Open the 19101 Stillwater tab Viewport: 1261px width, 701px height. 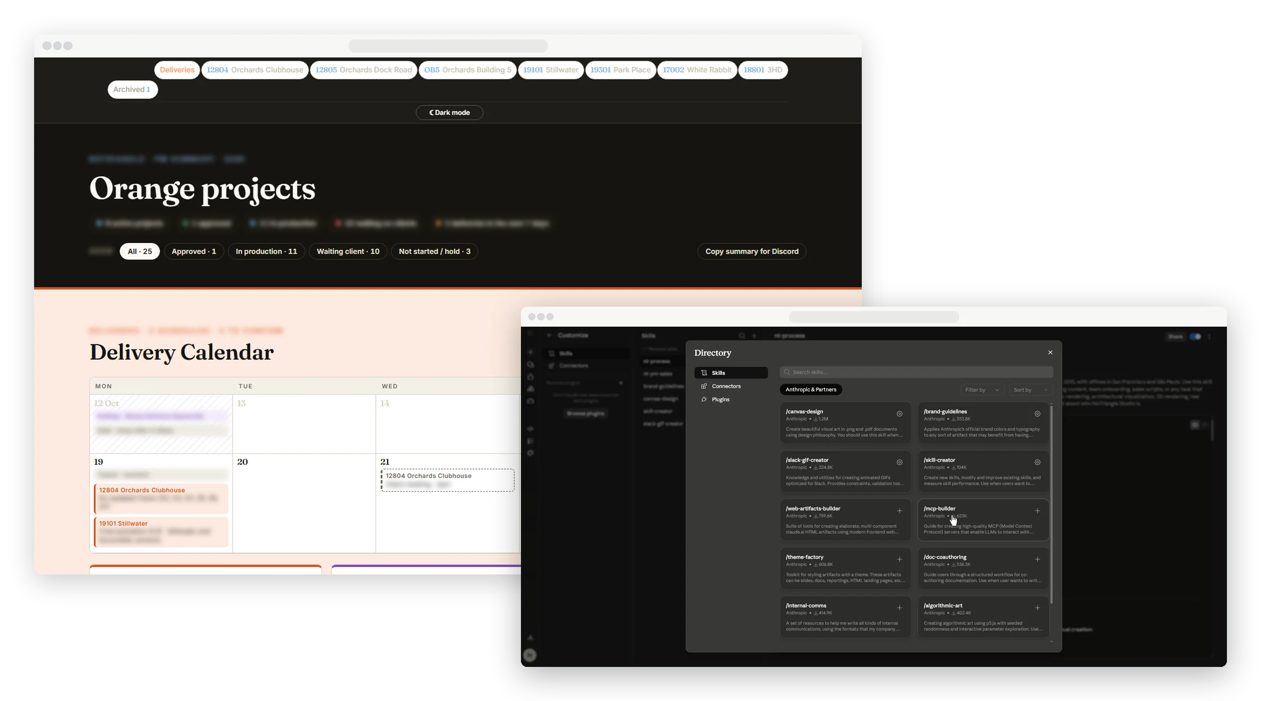551,70
